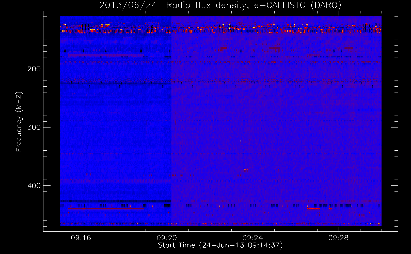Click the 'Frequency (MHZ)' y-axis label

[19, 122]
